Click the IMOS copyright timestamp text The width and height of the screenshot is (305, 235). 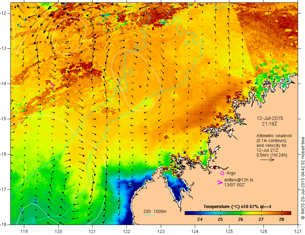(x=303, y=178)
